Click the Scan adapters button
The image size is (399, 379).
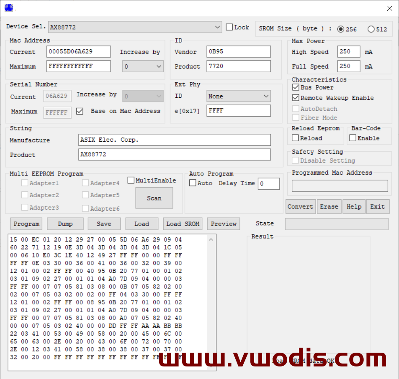[154, 198]
